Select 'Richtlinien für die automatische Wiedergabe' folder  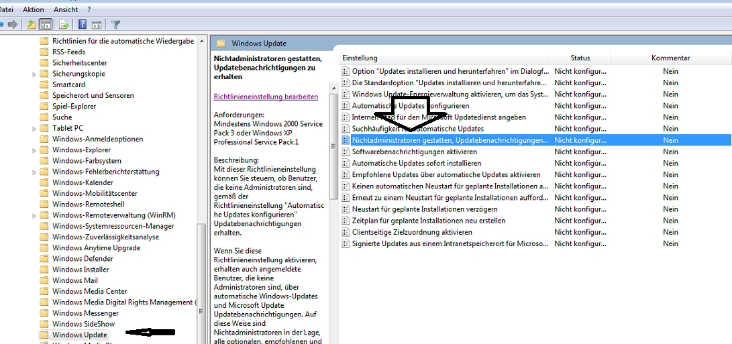(123, 41)
